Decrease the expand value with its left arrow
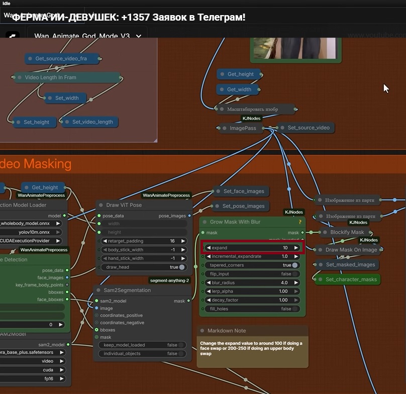Viewport: 406px width, 394px height. click(x=209, y=248)
